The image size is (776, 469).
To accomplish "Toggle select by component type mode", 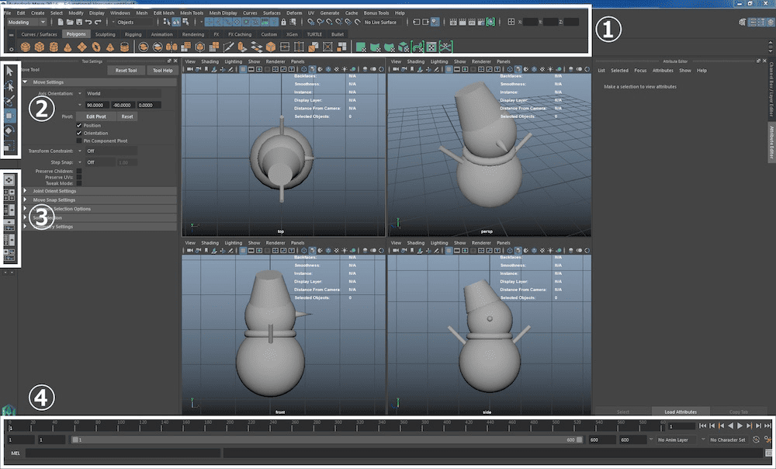I will 186,22.
